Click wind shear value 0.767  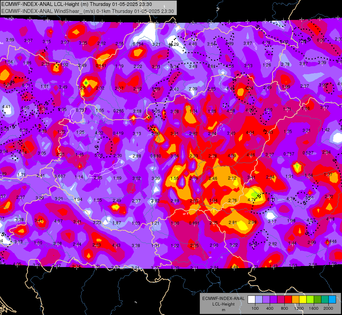tap(289, 154)
